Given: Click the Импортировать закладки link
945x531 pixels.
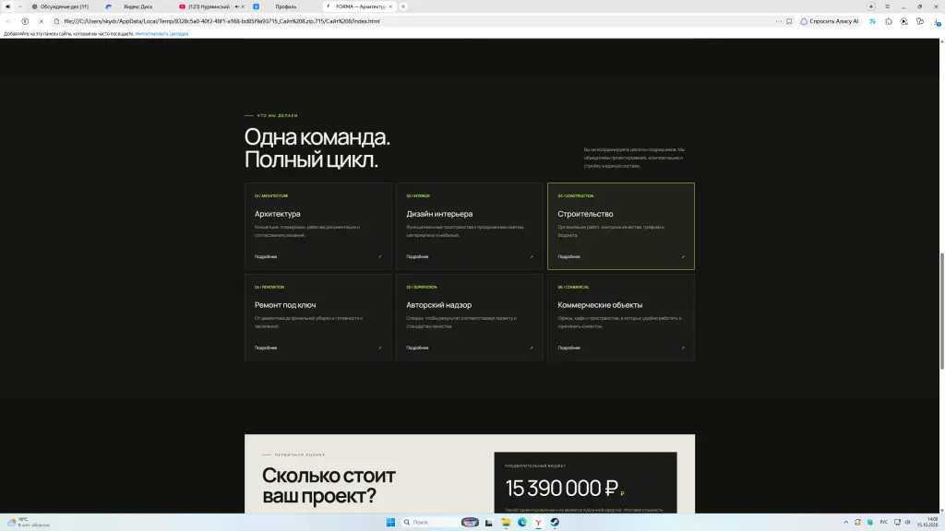Looking at the screenshot, I should [161, 34].
